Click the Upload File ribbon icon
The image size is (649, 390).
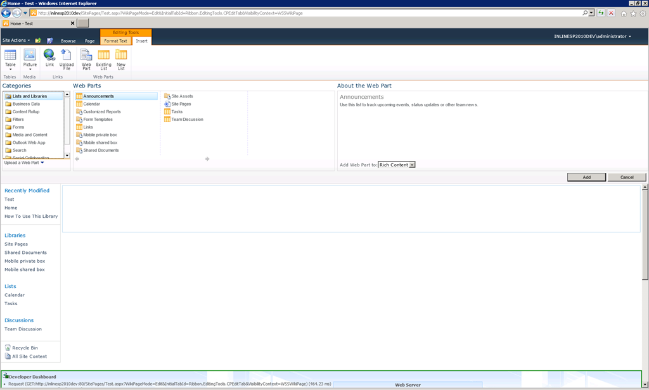[x=66, y=59]
